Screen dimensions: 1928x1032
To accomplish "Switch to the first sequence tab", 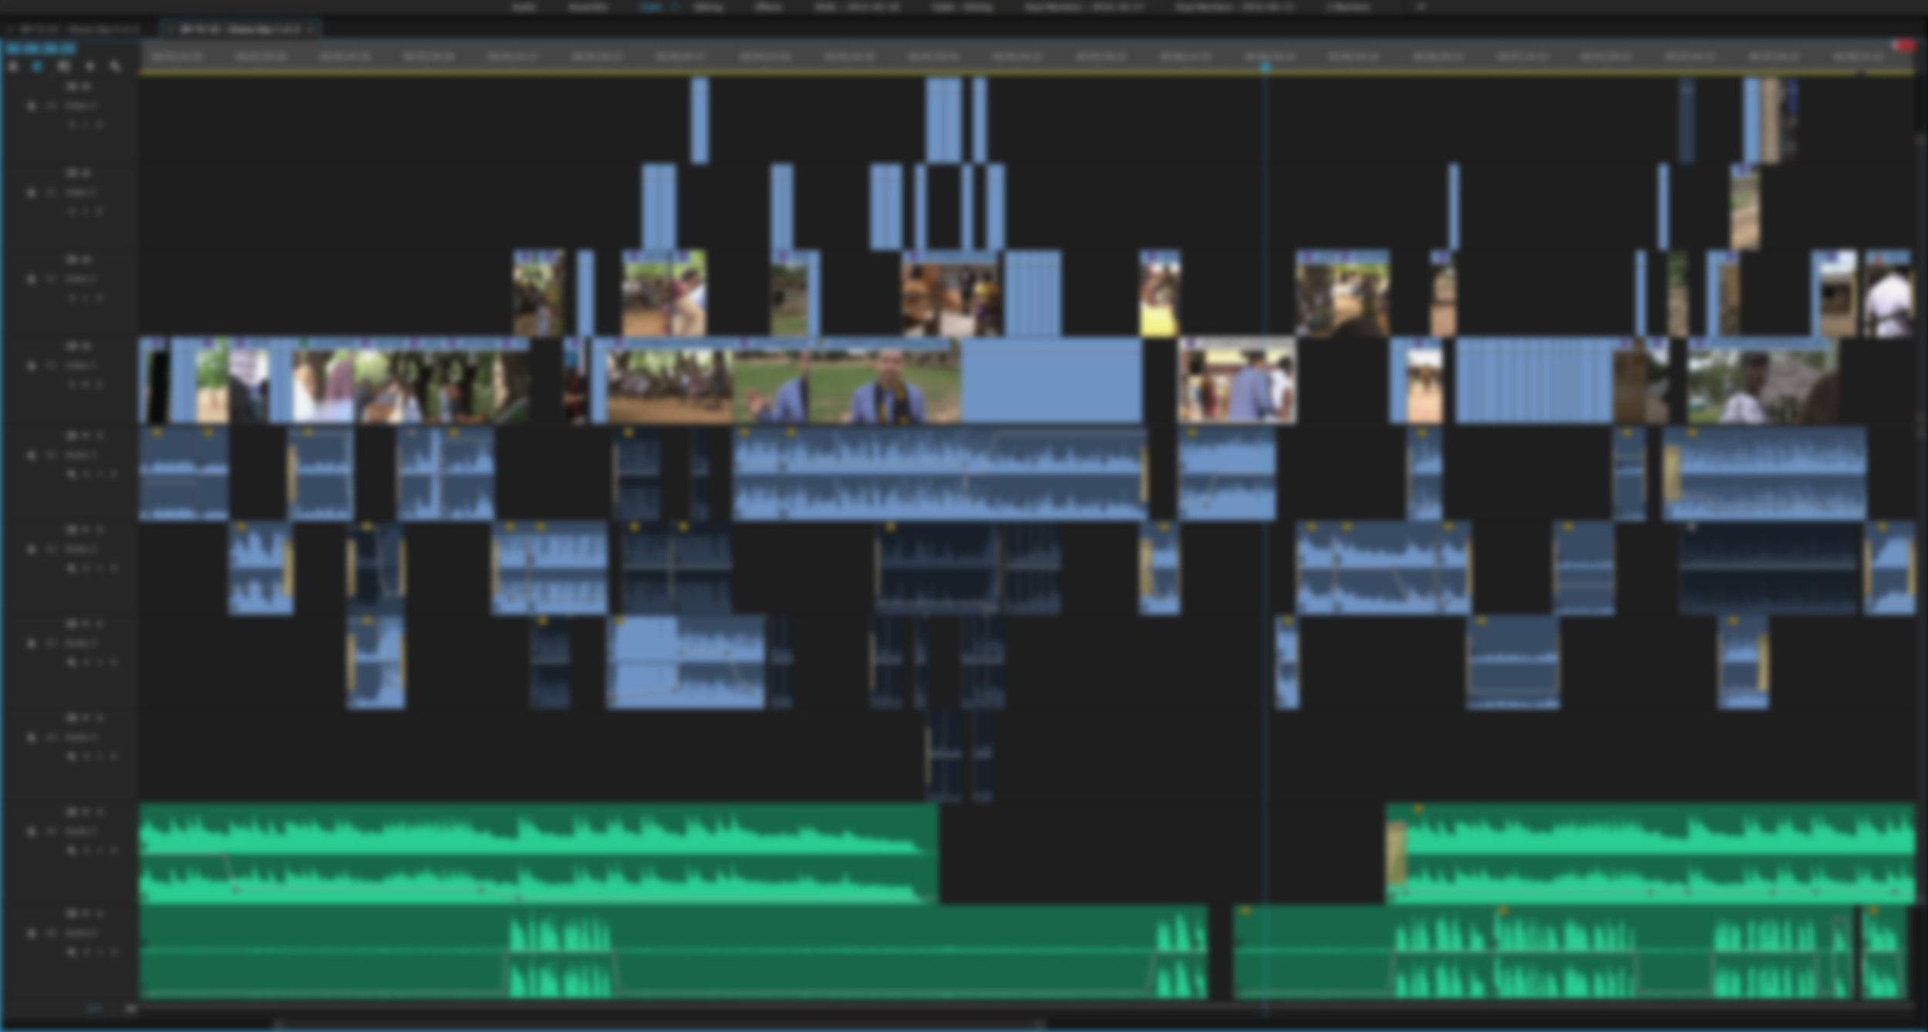I will pyautogui.click(x=77, y=29).
